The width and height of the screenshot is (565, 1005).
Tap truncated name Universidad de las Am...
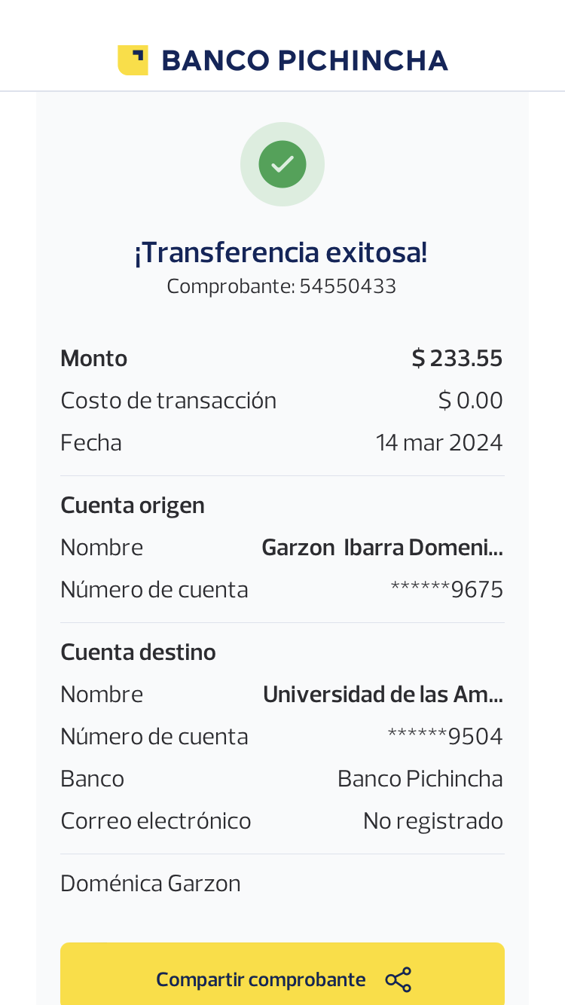pyautogui.click(x=383, y=695)
